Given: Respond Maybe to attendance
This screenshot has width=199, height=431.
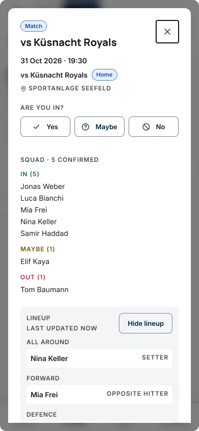Looking at the screenshot, I should point(99,127).
